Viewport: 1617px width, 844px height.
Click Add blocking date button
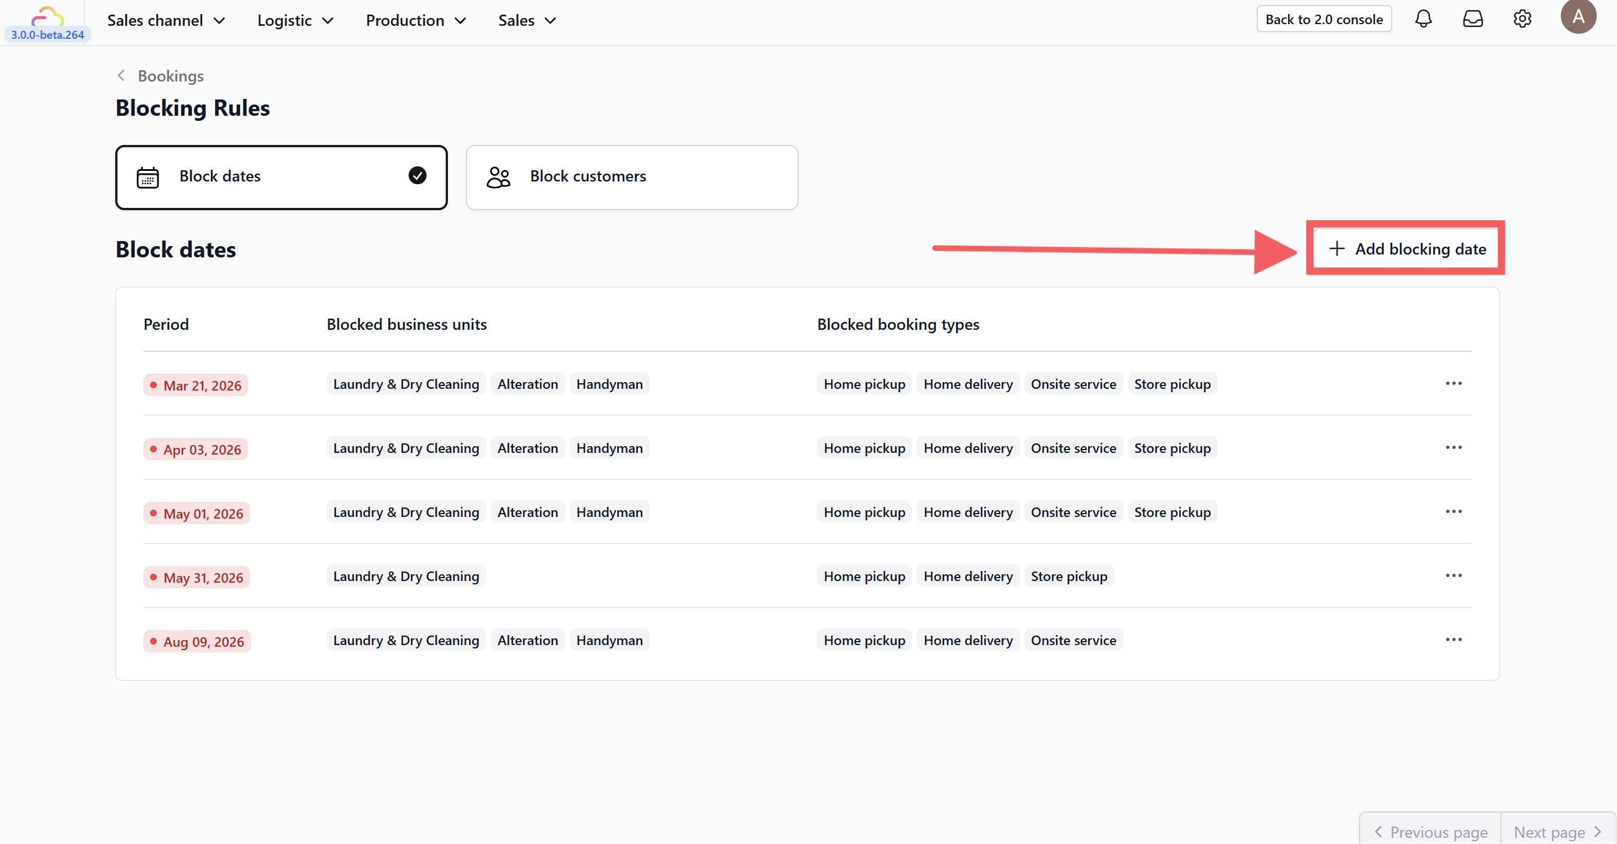point(1407,249)
